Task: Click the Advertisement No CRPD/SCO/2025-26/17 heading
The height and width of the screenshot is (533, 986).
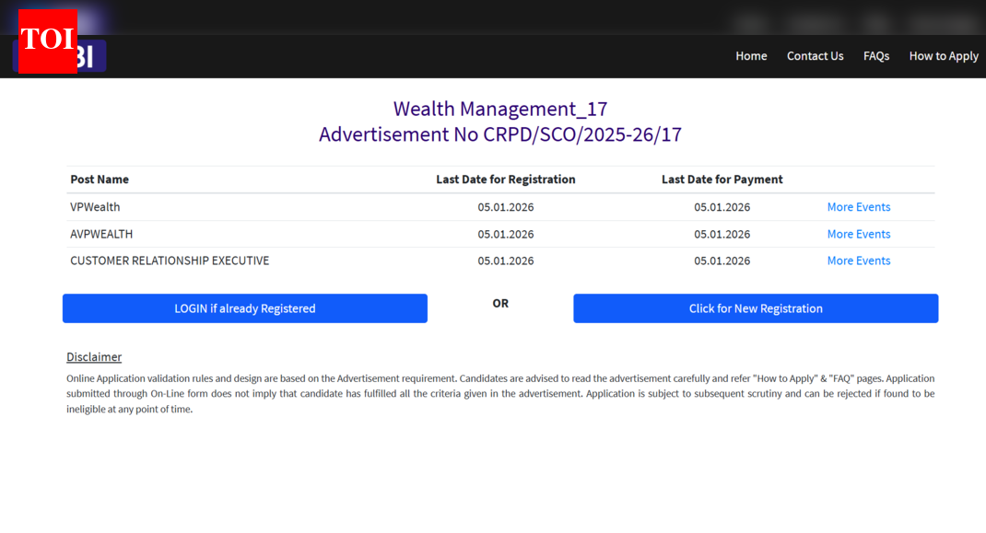Action: pos(500,134)
